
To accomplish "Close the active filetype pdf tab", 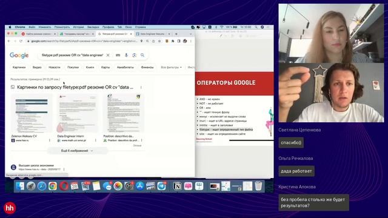I will (131, 34).
